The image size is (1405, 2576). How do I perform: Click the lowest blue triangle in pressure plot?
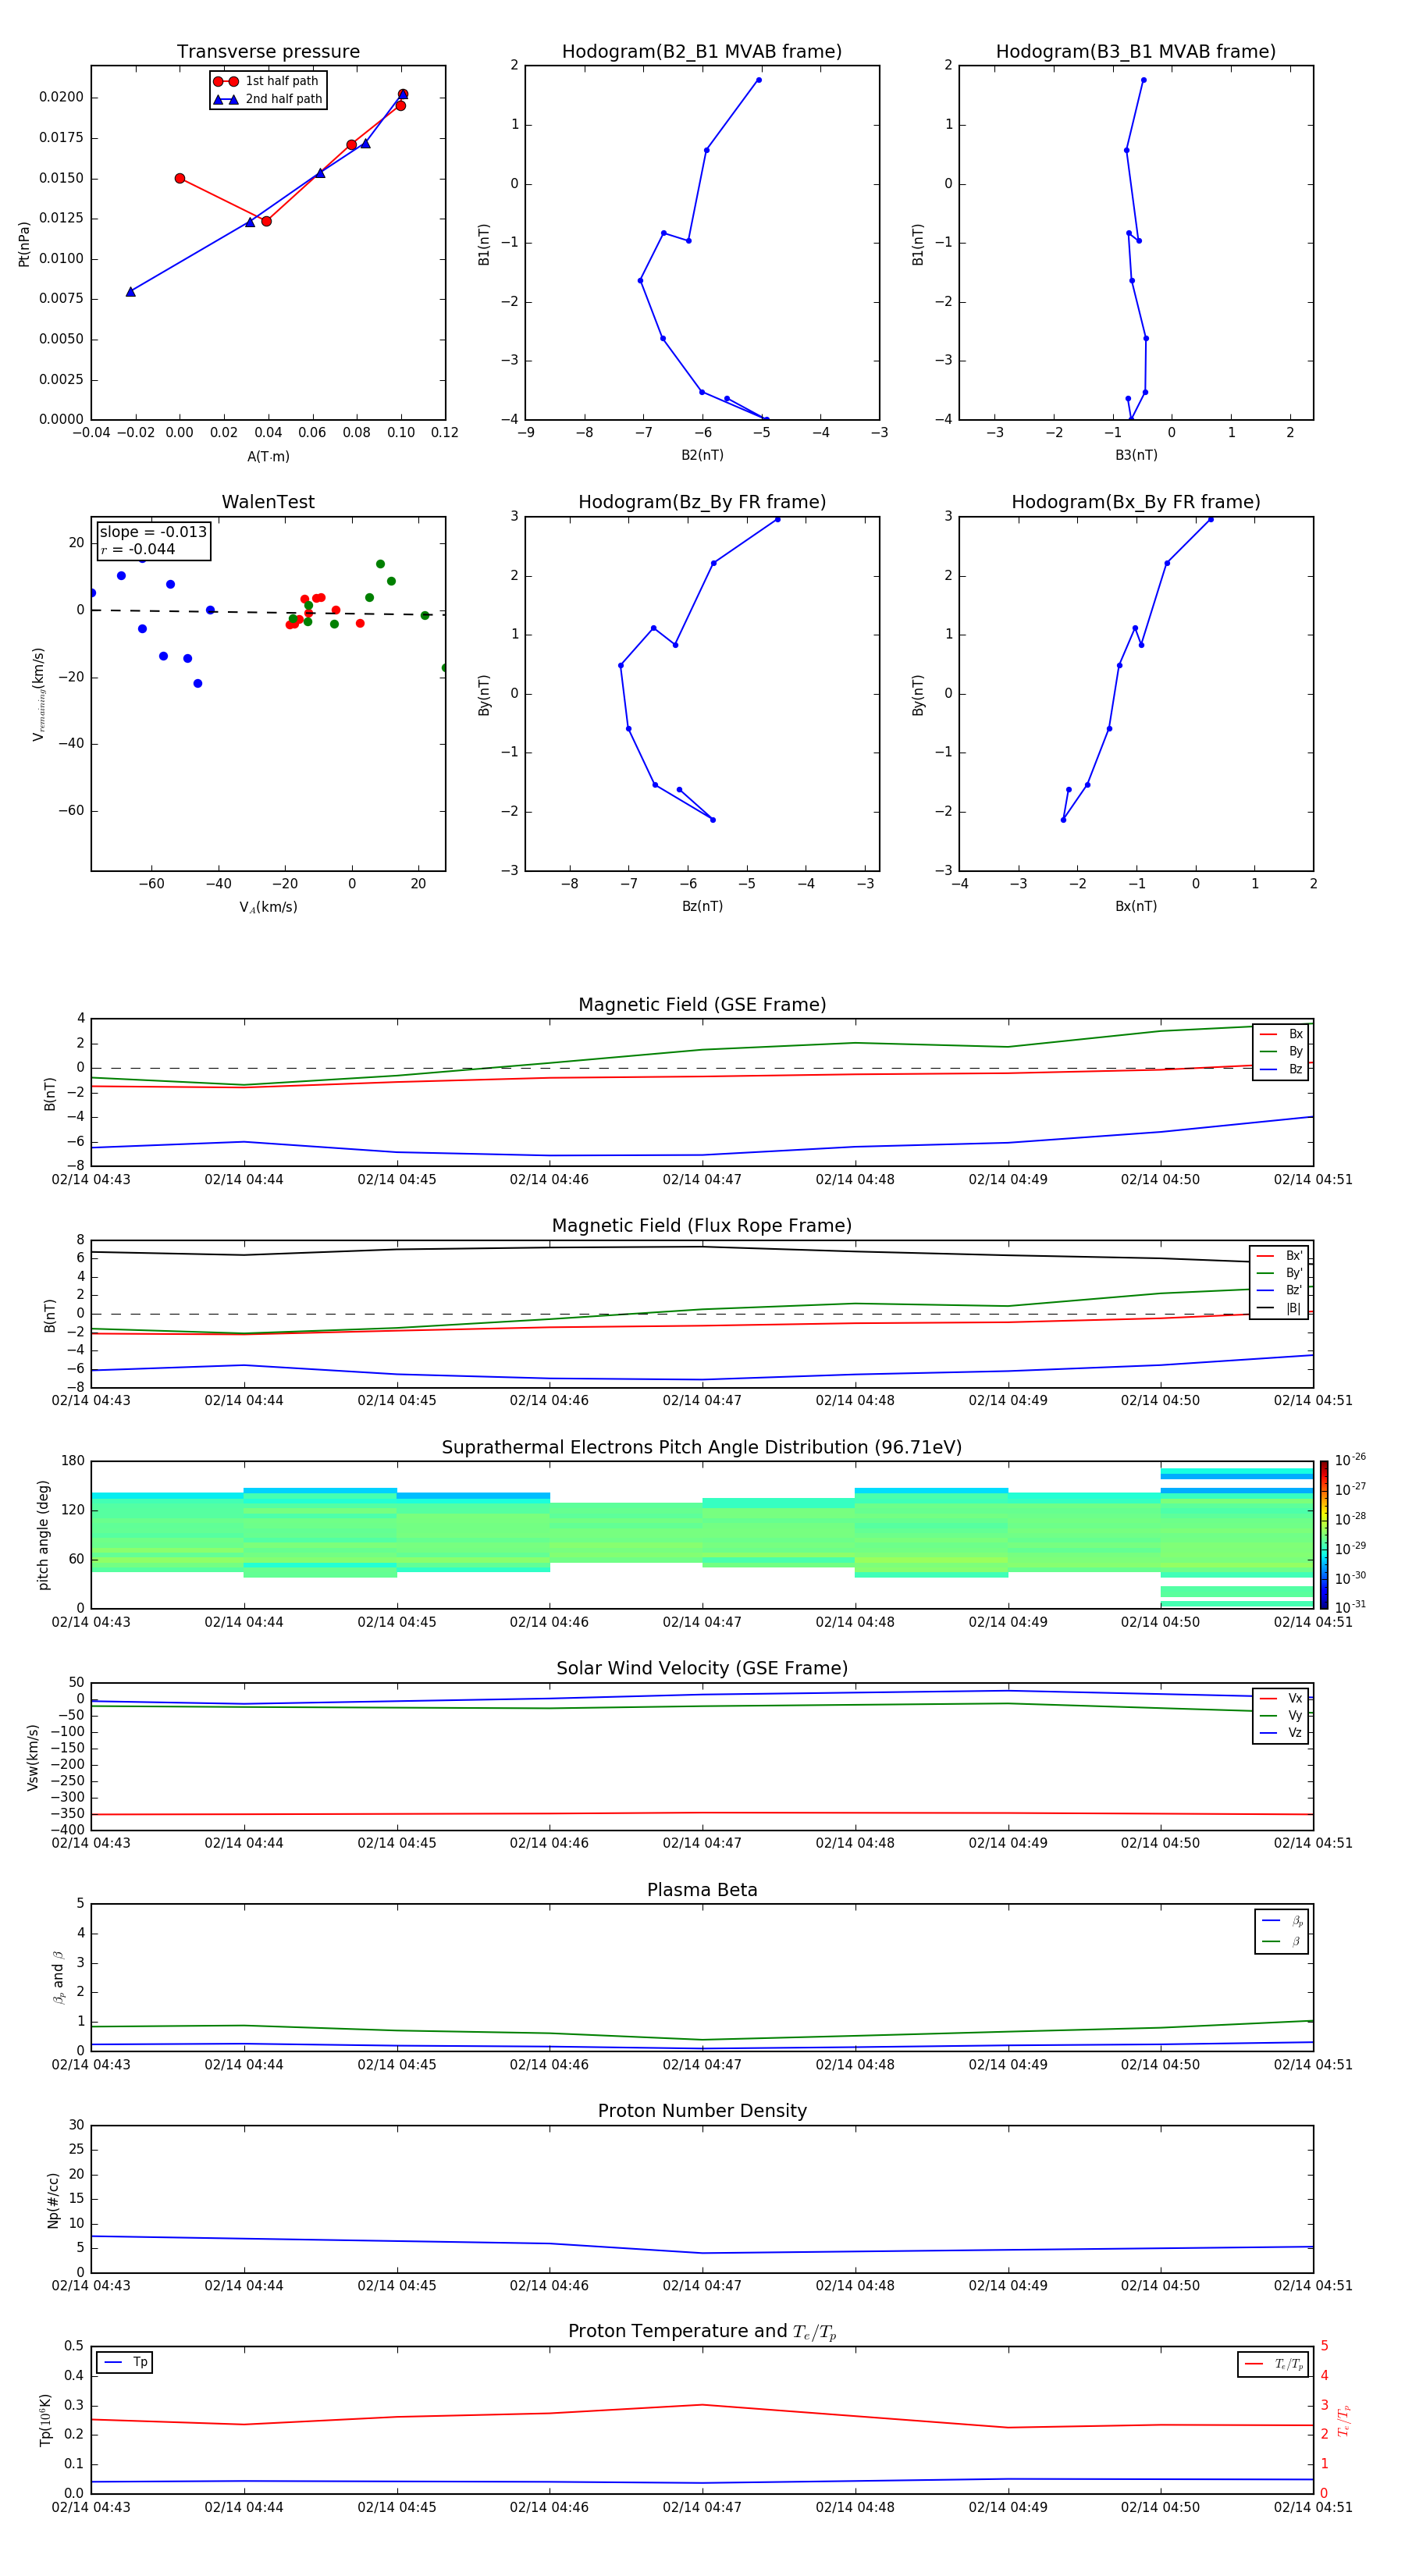tap(131, 292)
